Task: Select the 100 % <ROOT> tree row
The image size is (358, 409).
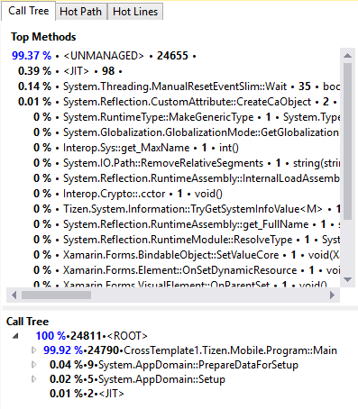Action: (x=91, y=336)
